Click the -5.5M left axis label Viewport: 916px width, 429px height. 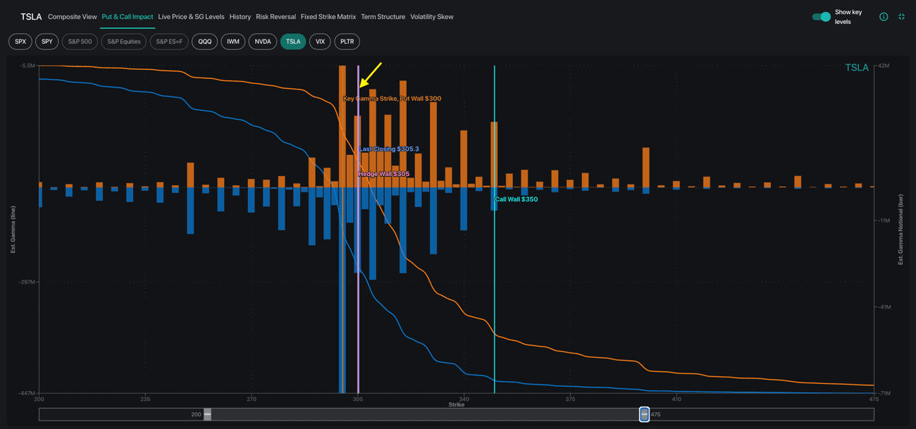coord(27,66)
